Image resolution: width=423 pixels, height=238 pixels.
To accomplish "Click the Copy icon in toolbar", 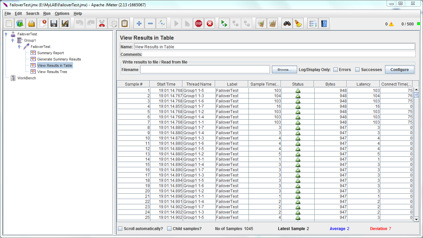I will [113, 23].
